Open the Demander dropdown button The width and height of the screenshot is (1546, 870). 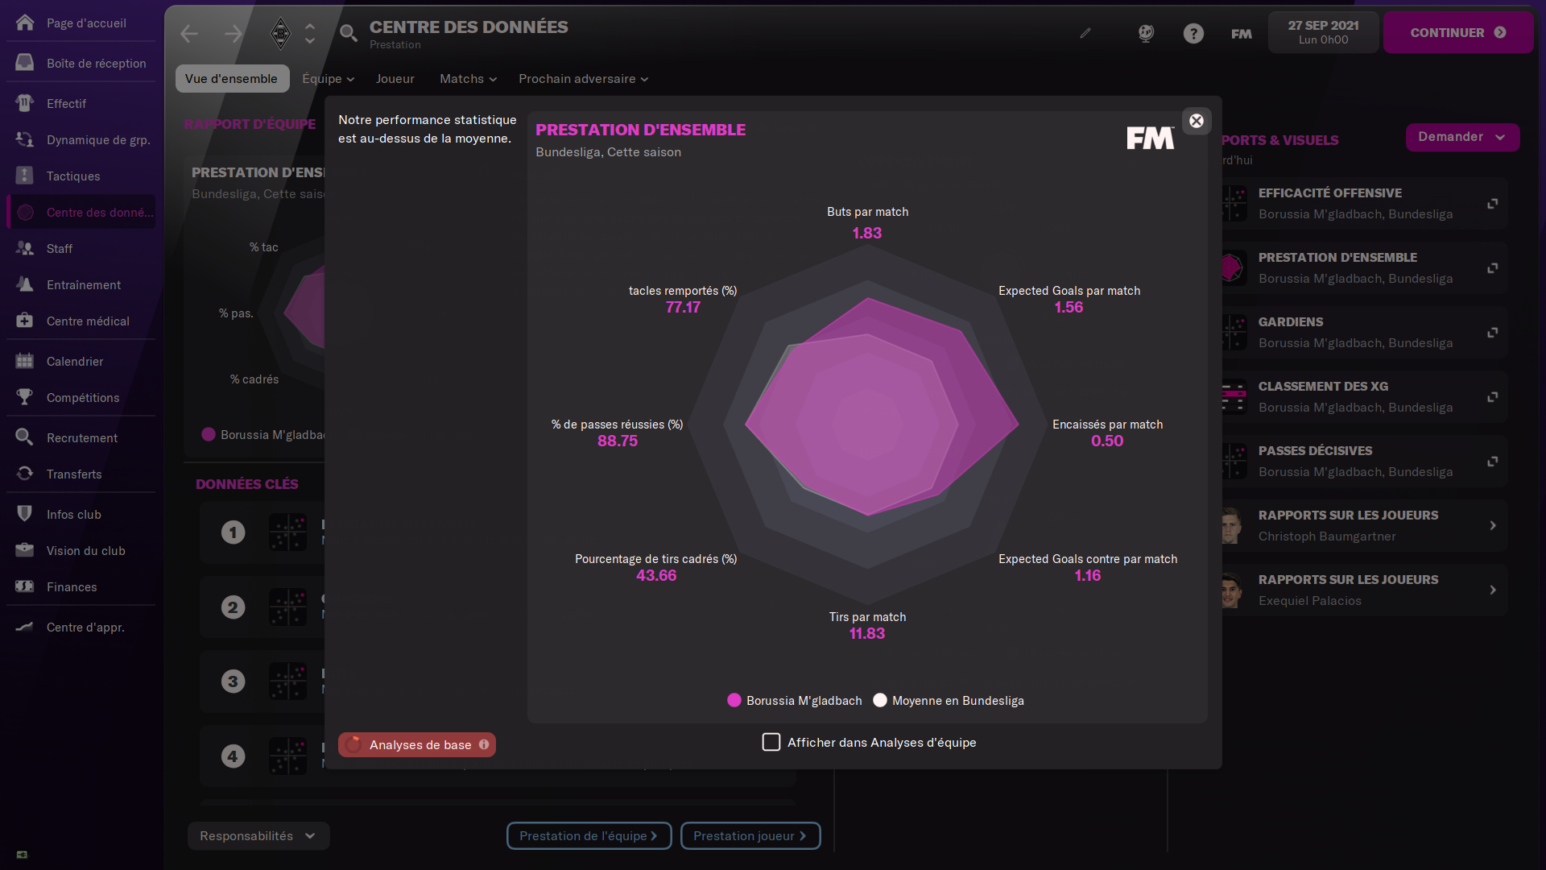point(1462,137)
